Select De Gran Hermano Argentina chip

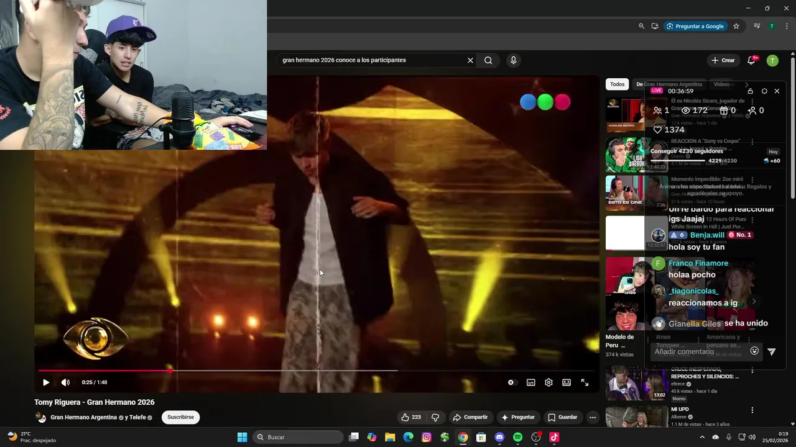pyautogui.click(x=669, y=84)
